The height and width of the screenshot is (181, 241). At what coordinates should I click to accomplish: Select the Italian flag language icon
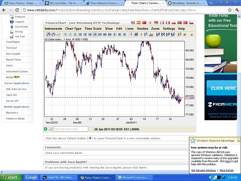click(168, 23)
